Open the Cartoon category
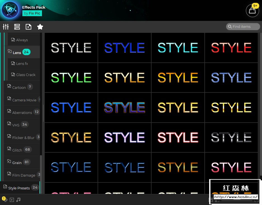Screen dimensions: 262x205 coord(22,87)
